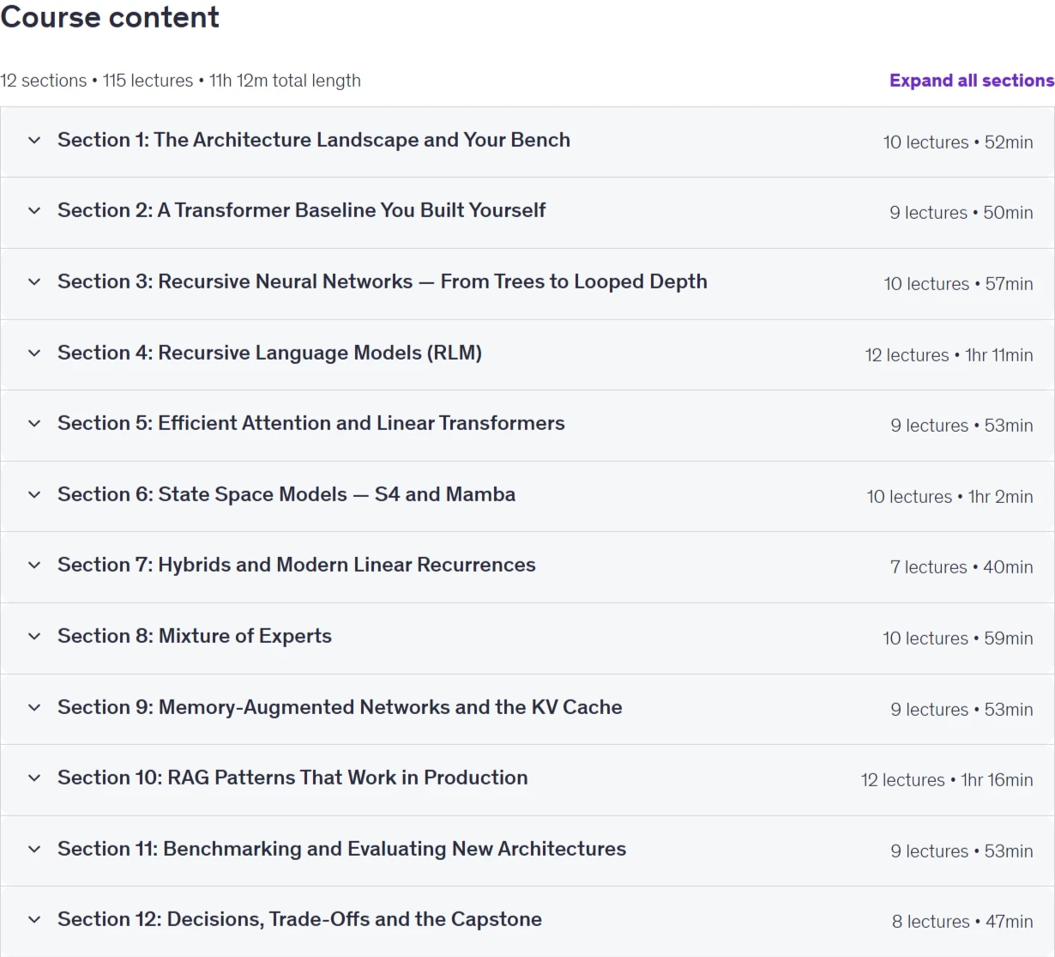The width and height of the screenshot is (1055, 957).
Task: Click '12 lectures • 1hr 11min' in Section 4
Action: (949, 355)
